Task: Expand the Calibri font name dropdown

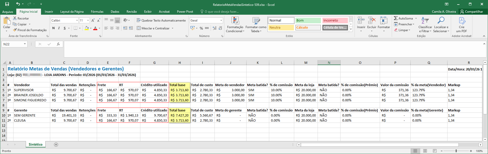Action: pos(77,20)
